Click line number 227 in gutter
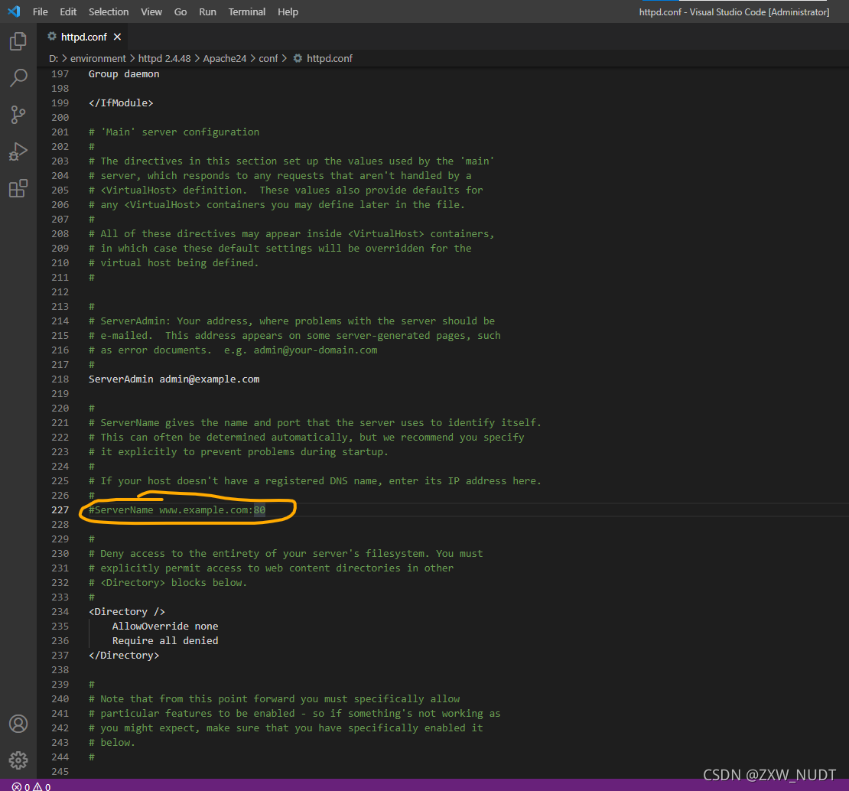 point(60,510)
